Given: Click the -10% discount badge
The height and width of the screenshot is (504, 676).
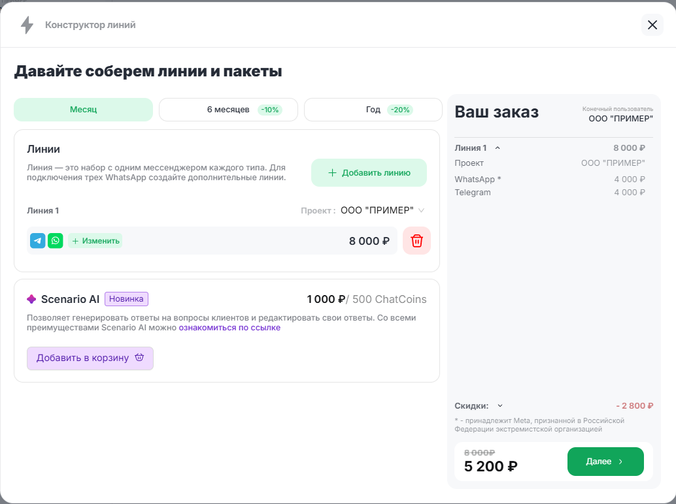Looking at the screenshot, I should tap(269, 110).
